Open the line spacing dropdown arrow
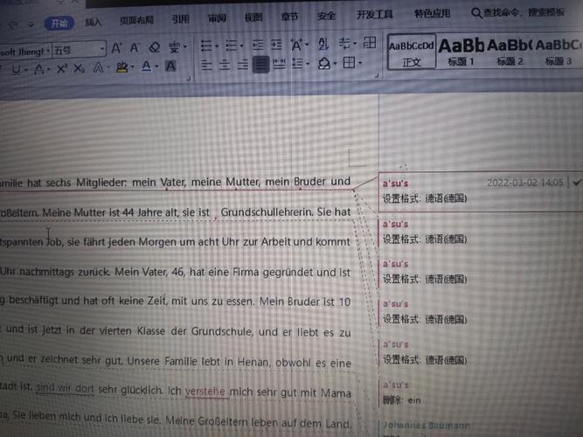This screenshot has width=583, height=437. click(x=308, y=65)
